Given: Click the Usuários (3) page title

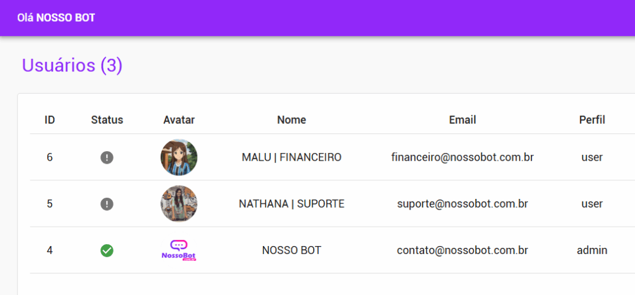Looking at the screenshot, I should pyautogui.click(x=72, y=65).
